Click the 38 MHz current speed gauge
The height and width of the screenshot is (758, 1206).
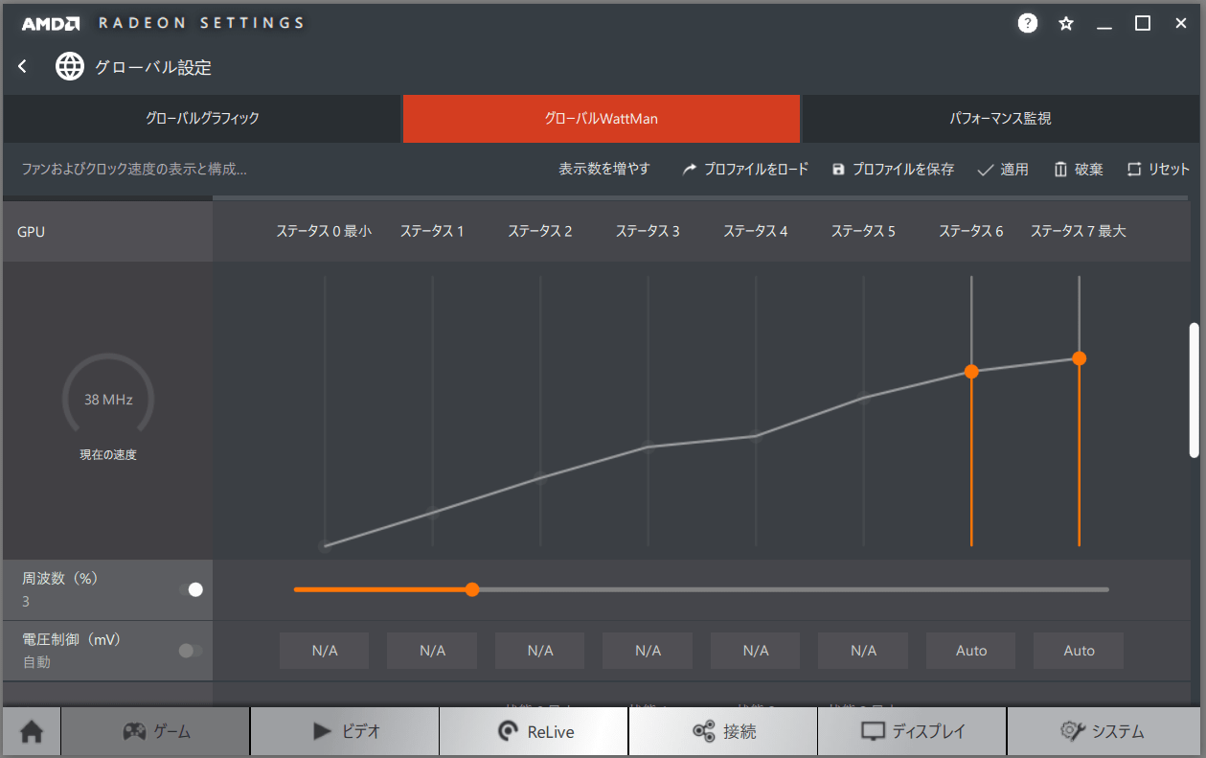[108, 399]
